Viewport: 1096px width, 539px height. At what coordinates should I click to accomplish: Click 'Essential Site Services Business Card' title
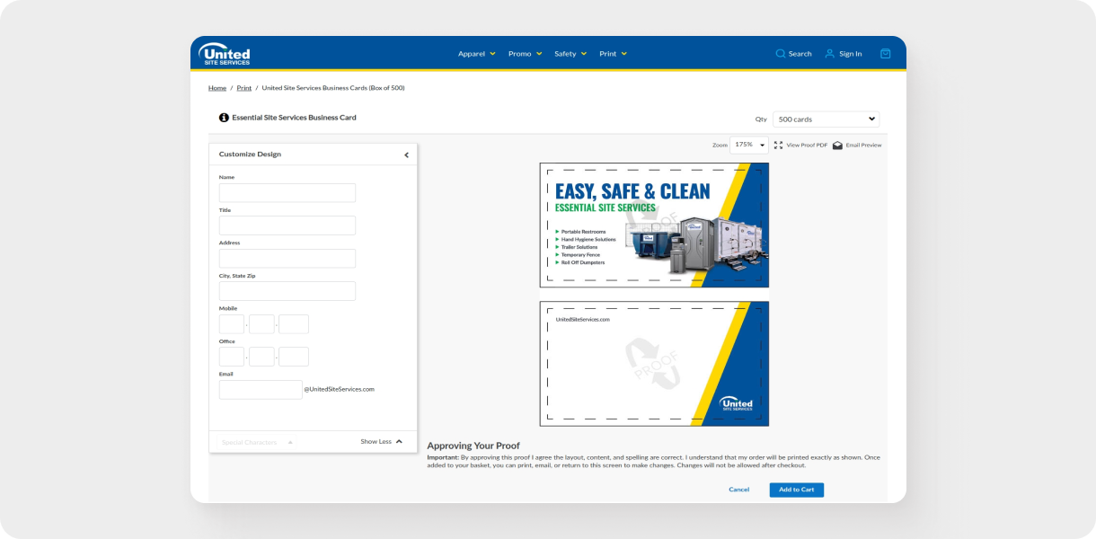click(294, 118)
